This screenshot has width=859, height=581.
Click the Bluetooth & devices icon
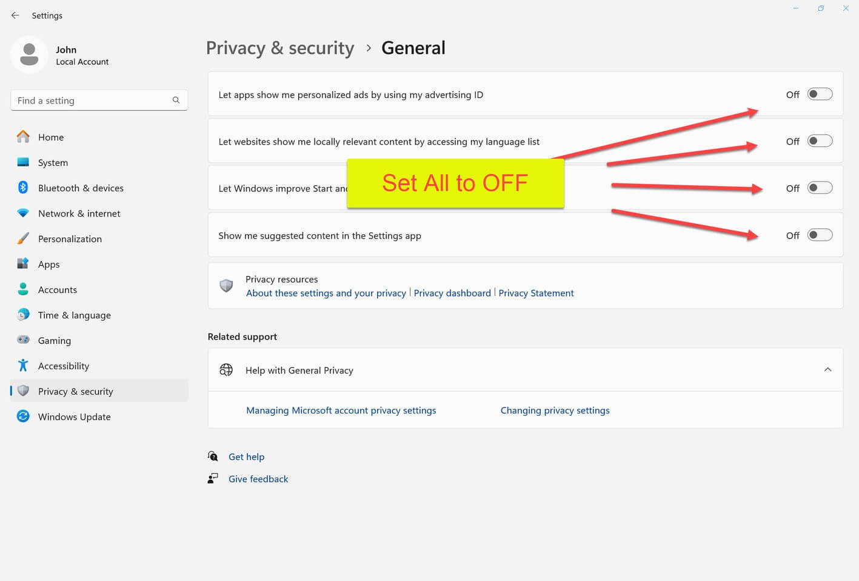(x=23, y=188)
